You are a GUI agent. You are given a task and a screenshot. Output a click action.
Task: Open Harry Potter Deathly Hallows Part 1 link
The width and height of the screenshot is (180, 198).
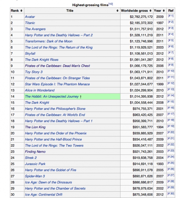[59, 121]
